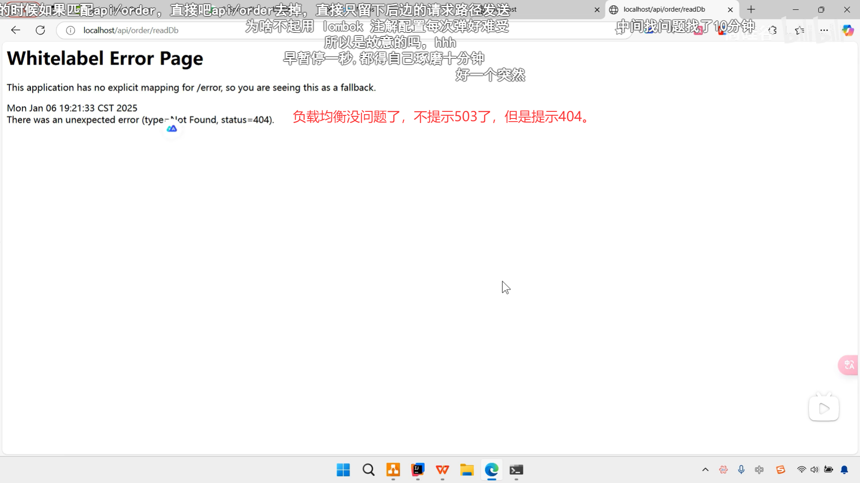The width and height of the screenshot is (860, 483).
Task: Close the localhost/api/order/readDb tab
Action: (731, 9)
